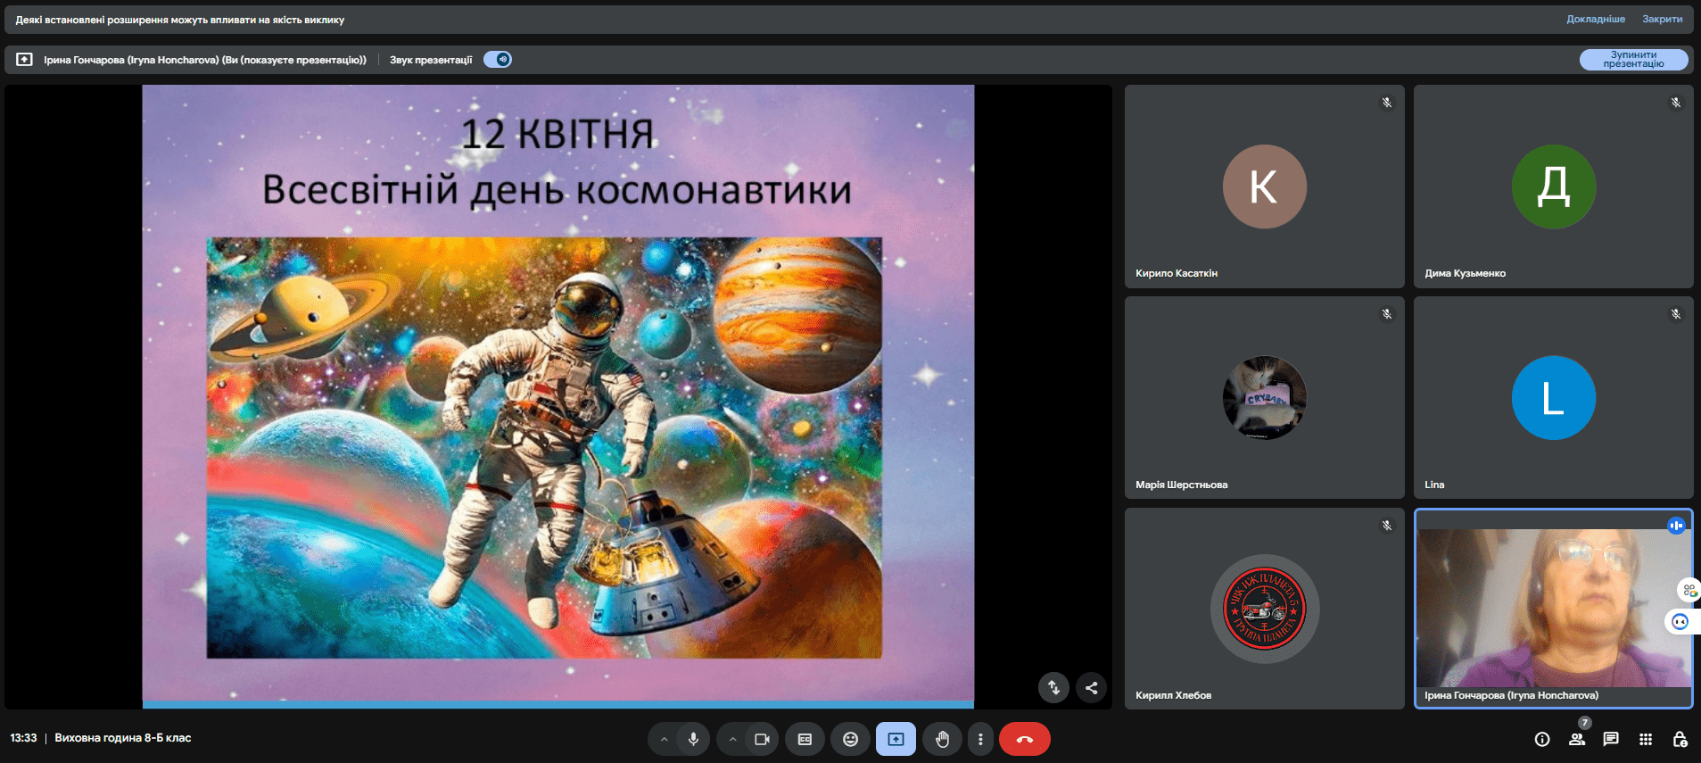Open the chat panel icon
This screenshot has width=1701, height=763.
tap(1611, 739)
